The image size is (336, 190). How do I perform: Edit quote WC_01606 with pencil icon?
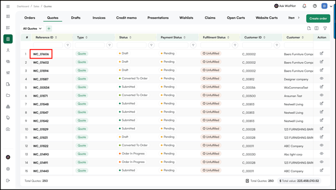point(321,53)
